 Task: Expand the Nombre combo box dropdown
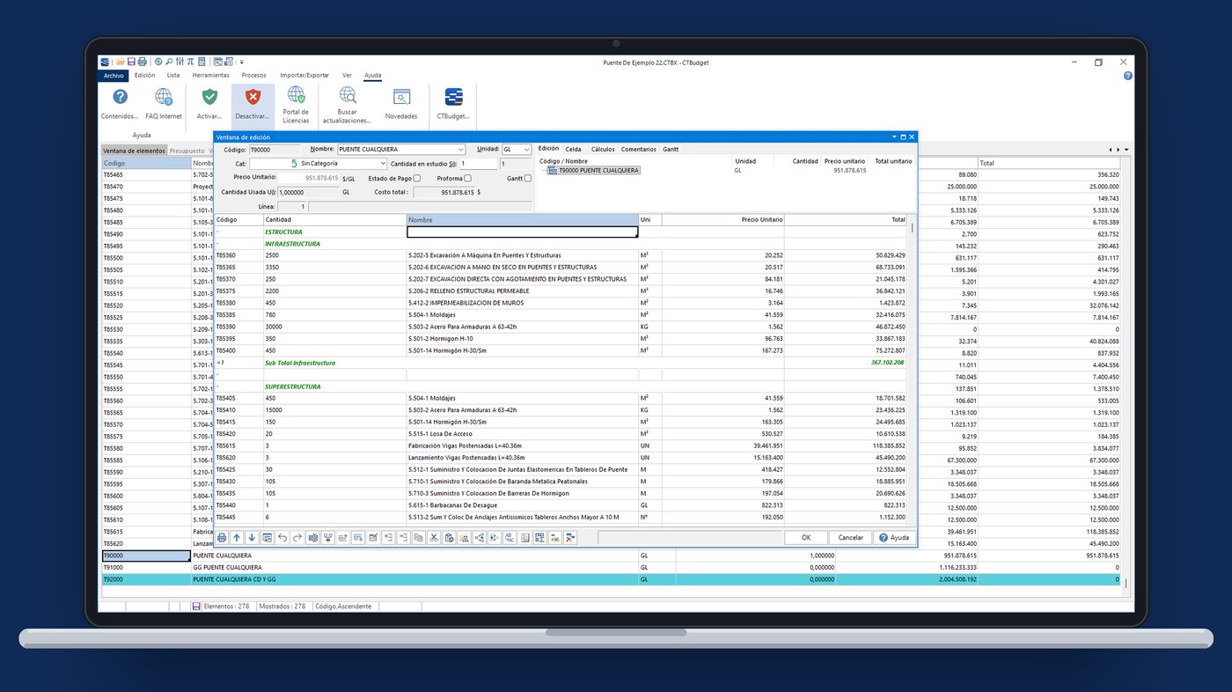pos(461,150)
